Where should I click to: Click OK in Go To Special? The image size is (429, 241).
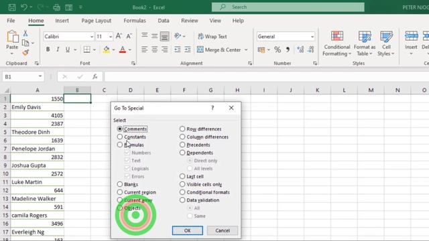188,230
